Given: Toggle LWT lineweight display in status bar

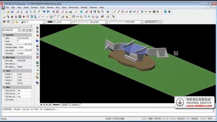Looking at the screenshot, I should 188,119.
